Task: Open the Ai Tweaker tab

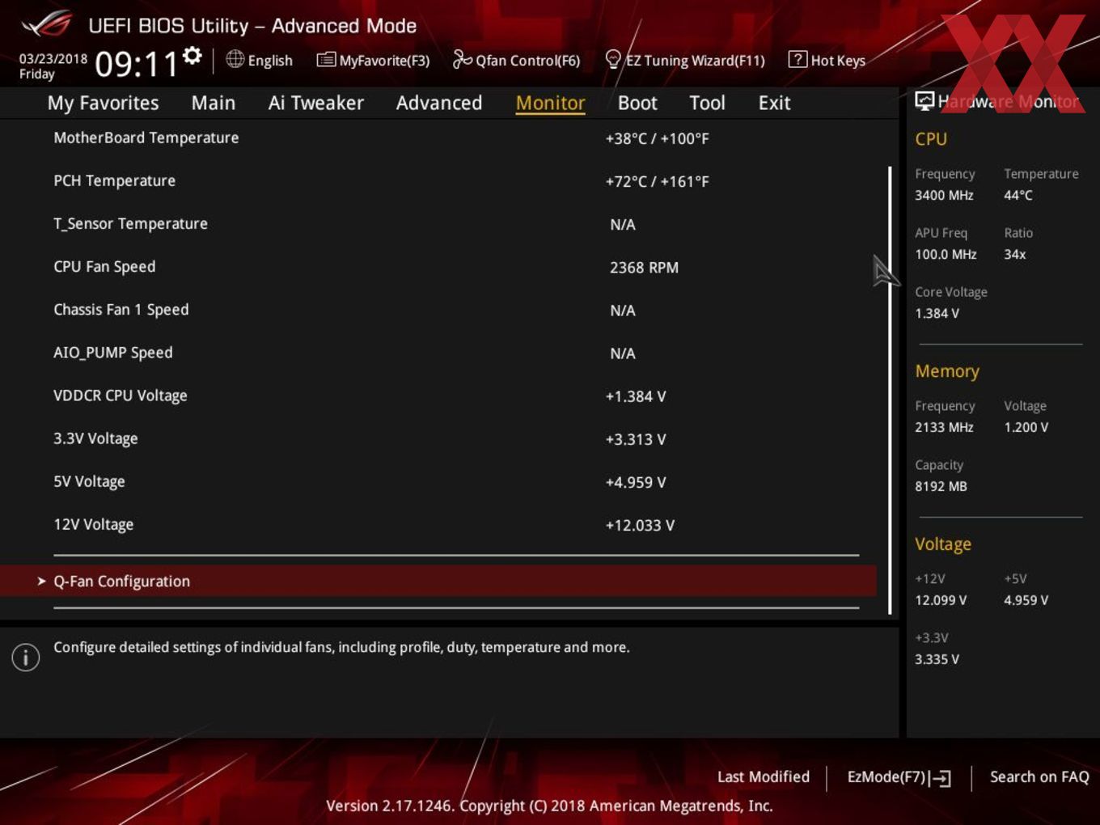Action: pos(315,103)
